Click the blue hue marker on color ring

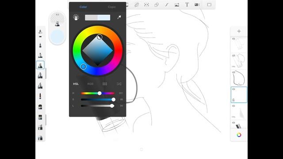(x=83, y=67)
